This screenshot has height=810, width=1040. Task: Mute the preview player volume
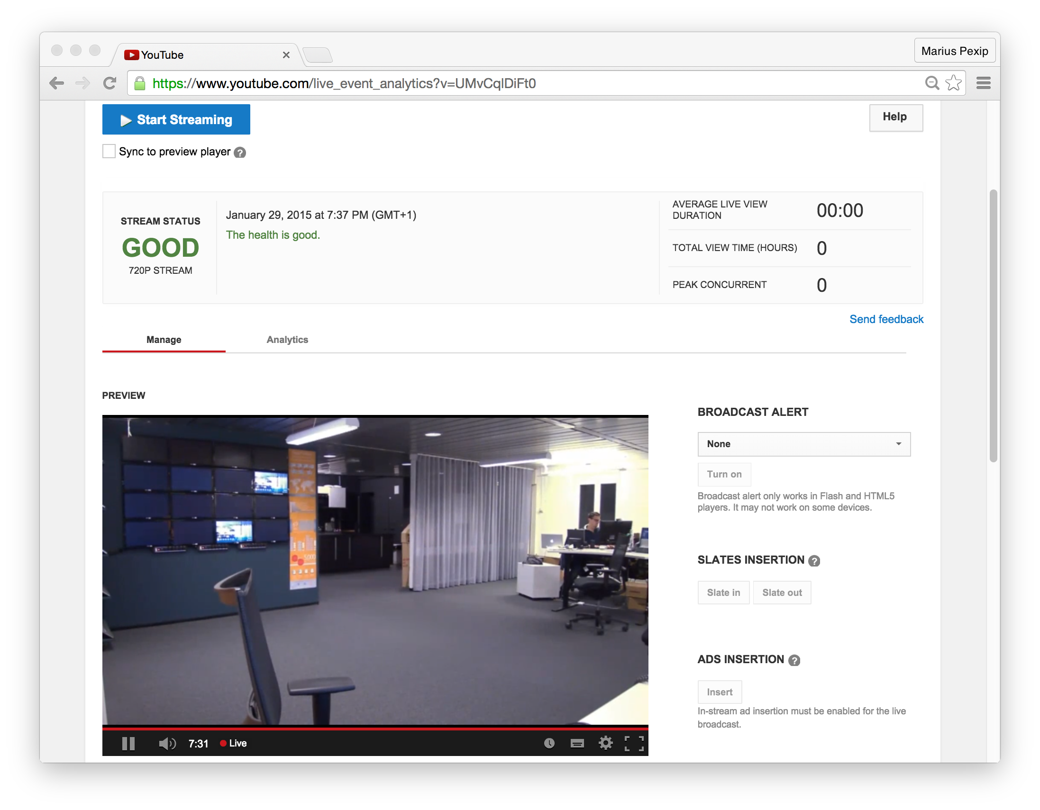tap(167, 743)
